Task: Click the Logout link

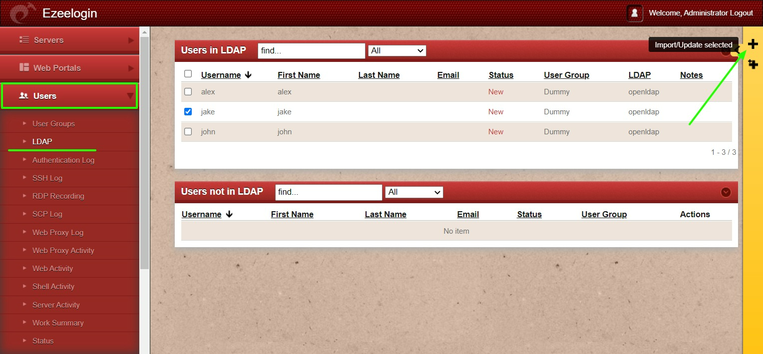Action: [741, 13]
